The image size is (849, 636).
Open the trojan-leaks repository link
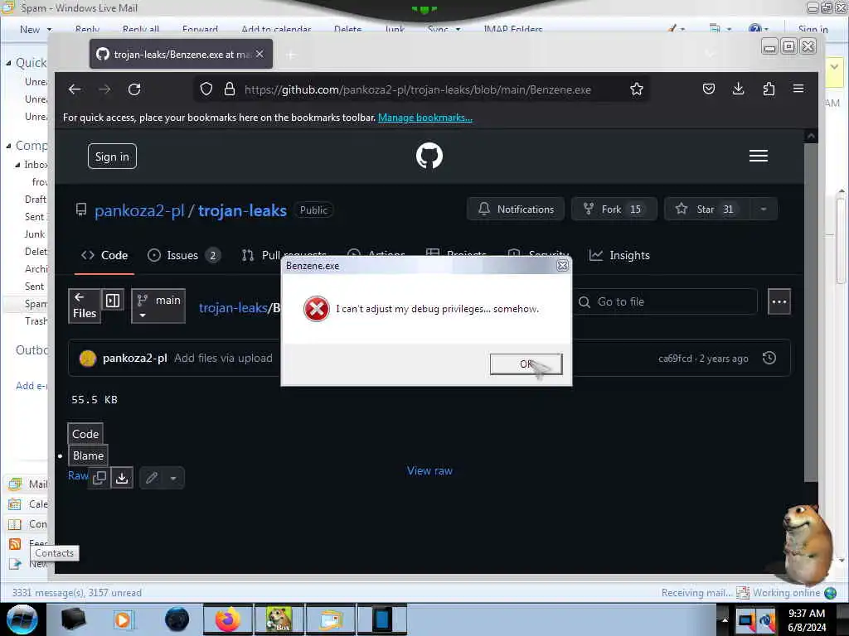click(x=242, y=210)
